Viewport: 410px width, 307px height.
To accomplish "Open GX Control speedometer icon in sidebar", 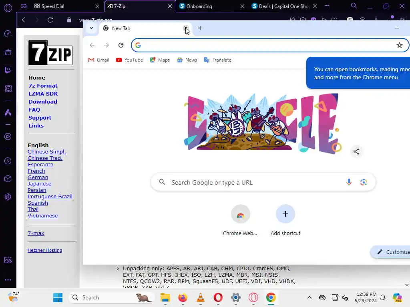I will pos(8,34).
